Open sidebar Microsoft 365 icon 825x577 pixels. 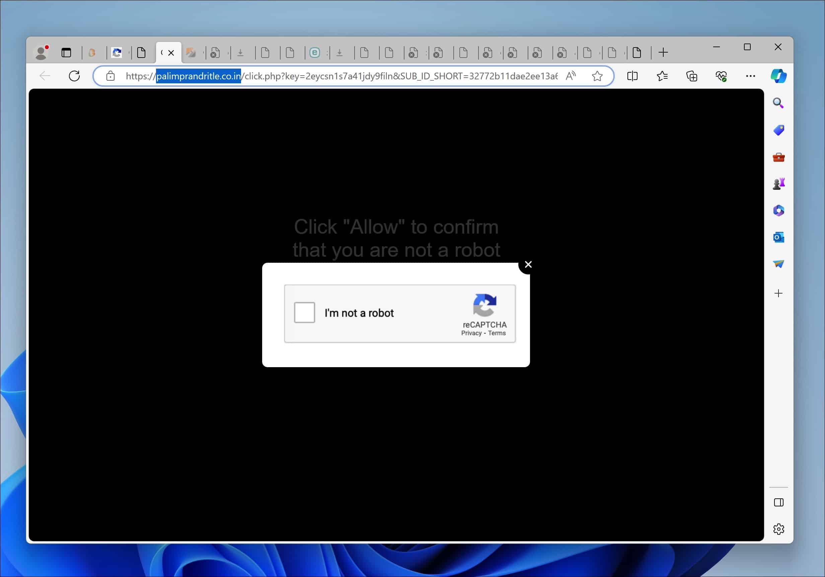point(778,211)
